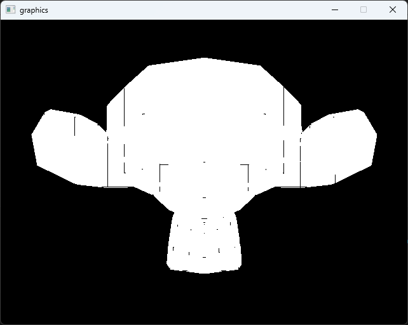Close the graphics window
The image size is (408, 325).
[393, 10]
